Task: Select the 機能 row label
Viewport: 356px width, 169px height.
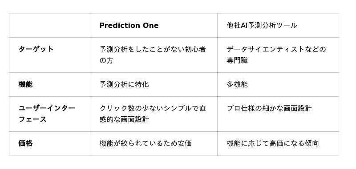Action: pos(25,84)
